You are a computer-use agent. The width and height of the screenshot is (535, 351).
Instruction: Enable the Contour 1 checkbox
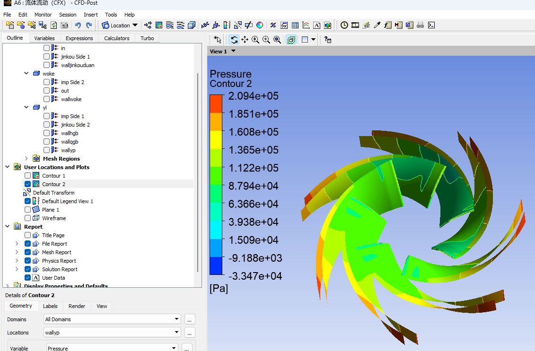pos(27,176)
